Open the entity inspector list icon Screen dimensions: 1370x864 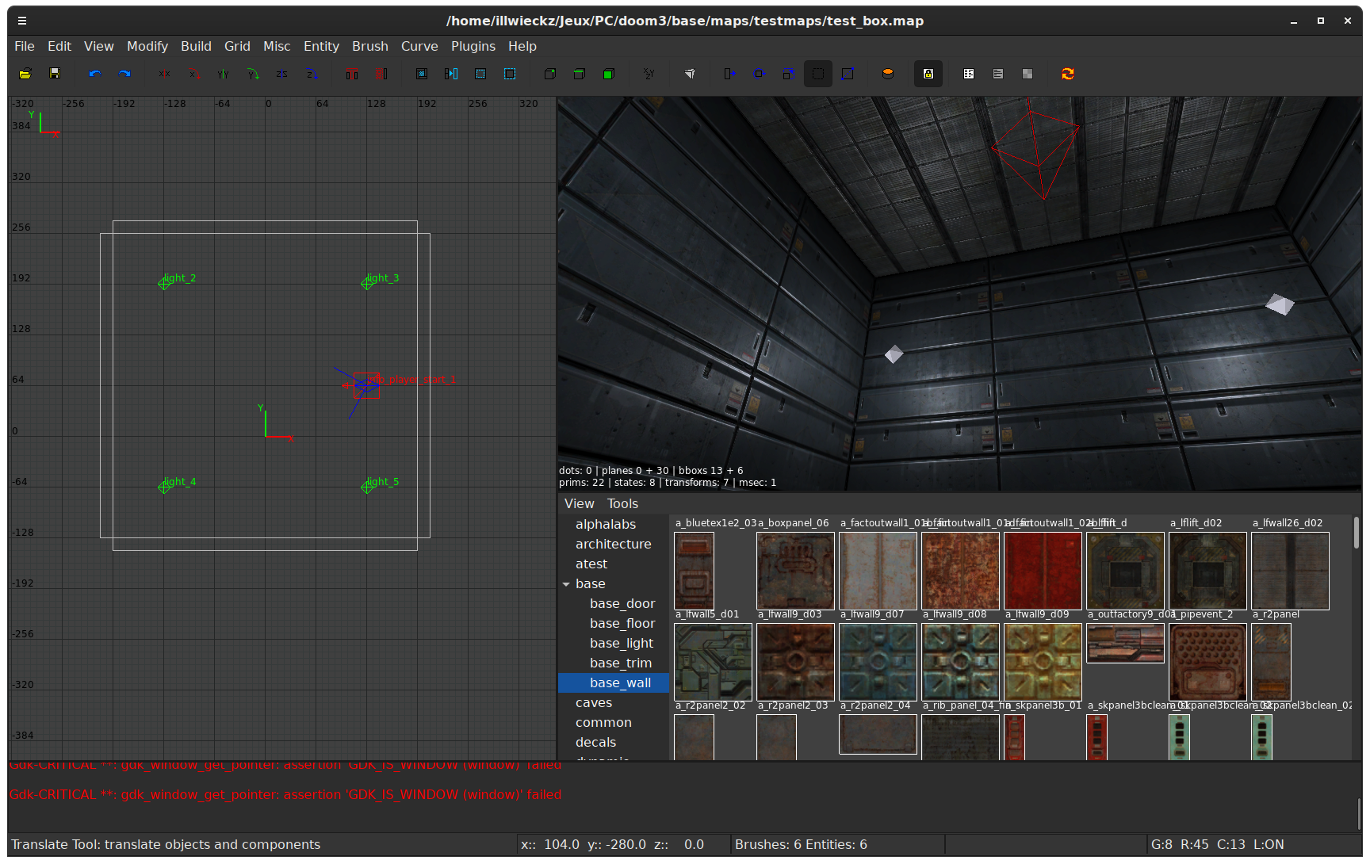click(x=969, y=74)
